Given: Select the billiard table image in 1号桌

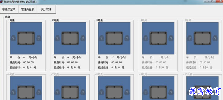Looking at the screenshot, I should [26, 38].
